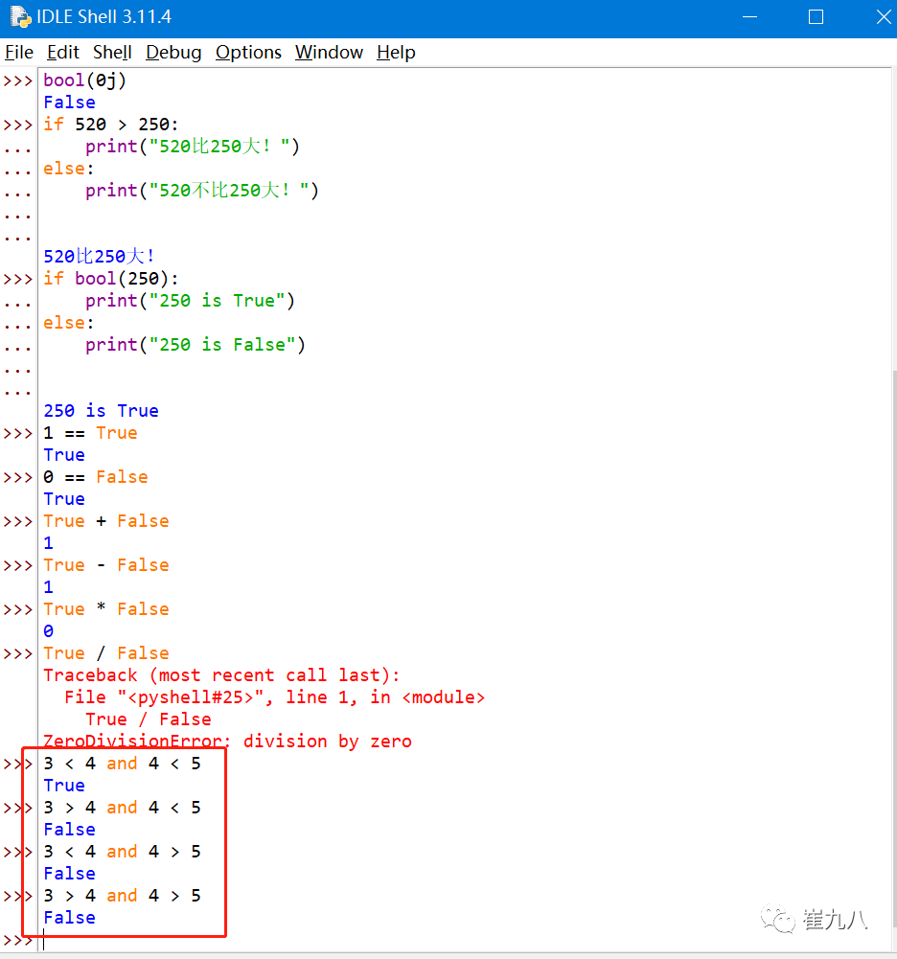This screenshot has height=959, width=897.
Task: Close the IDLE Shell window
Action: pos(883,16)
